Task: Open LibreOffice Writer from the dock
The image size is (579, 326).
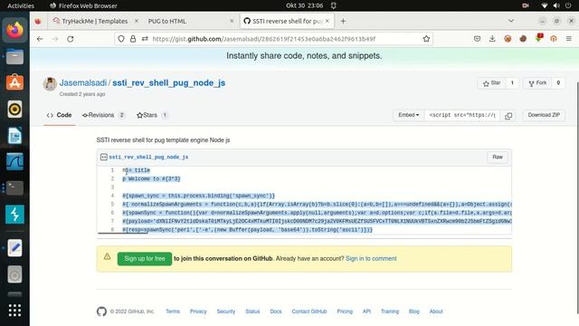Action: tap(14, 135)
